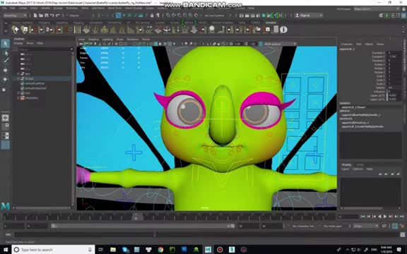Viewport: 407px width, 254px height.
Task: Click the Maya taskbar icon
Action: tap(208, 250)
